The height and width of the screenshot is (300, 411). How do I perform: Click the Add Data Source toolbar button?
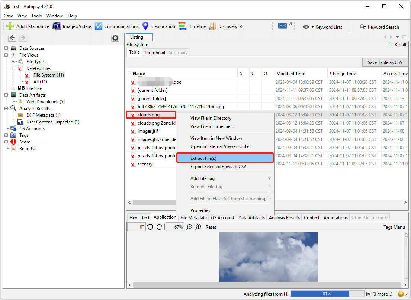pos(28,26)
